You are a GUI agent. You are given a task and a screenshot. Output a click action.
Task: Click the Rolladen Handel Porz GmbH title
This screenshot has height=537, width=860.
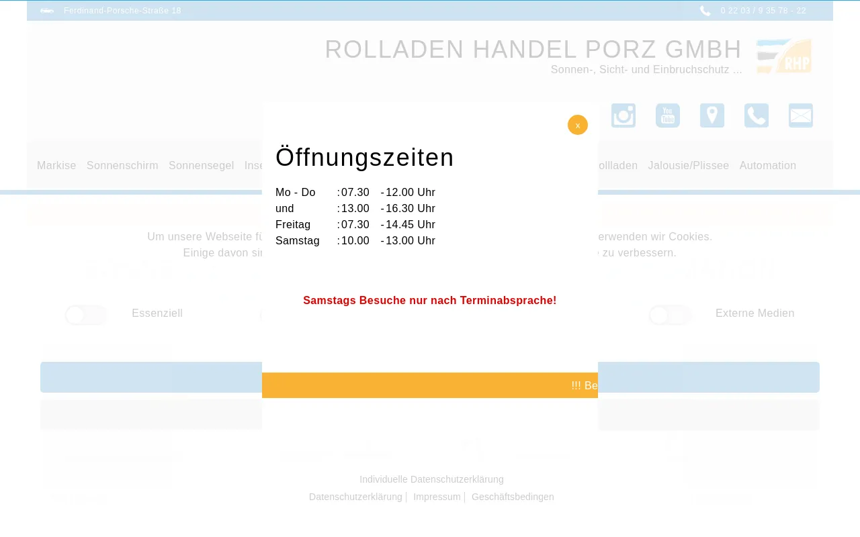tap(533, 50)
